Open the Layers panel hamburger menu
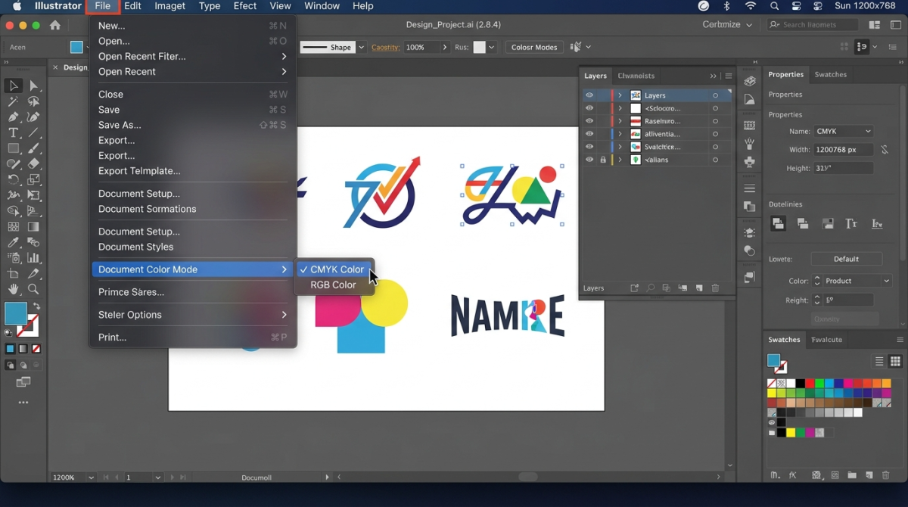The width and height of the screenshot is (908, 507). 729,76
